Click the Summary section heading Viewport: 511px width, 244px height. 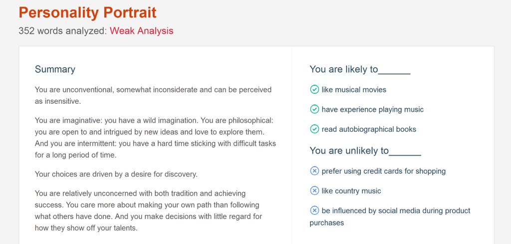click(55, 69)
